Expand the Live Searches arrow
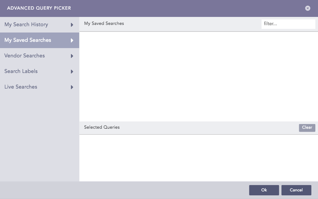Viewport: 318px width, 199px height. [72, 87]
